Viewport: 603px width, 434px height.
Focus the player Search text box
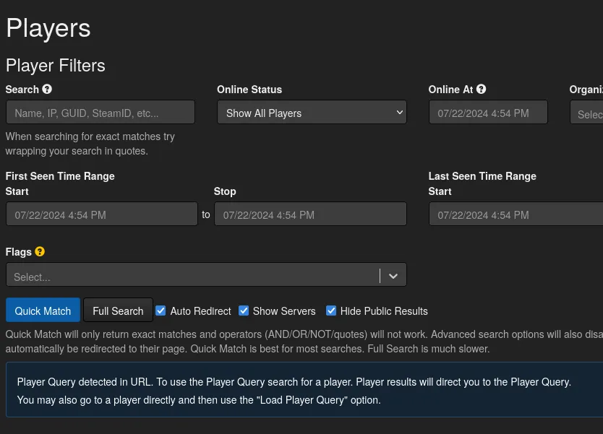(x=100, y=113)
